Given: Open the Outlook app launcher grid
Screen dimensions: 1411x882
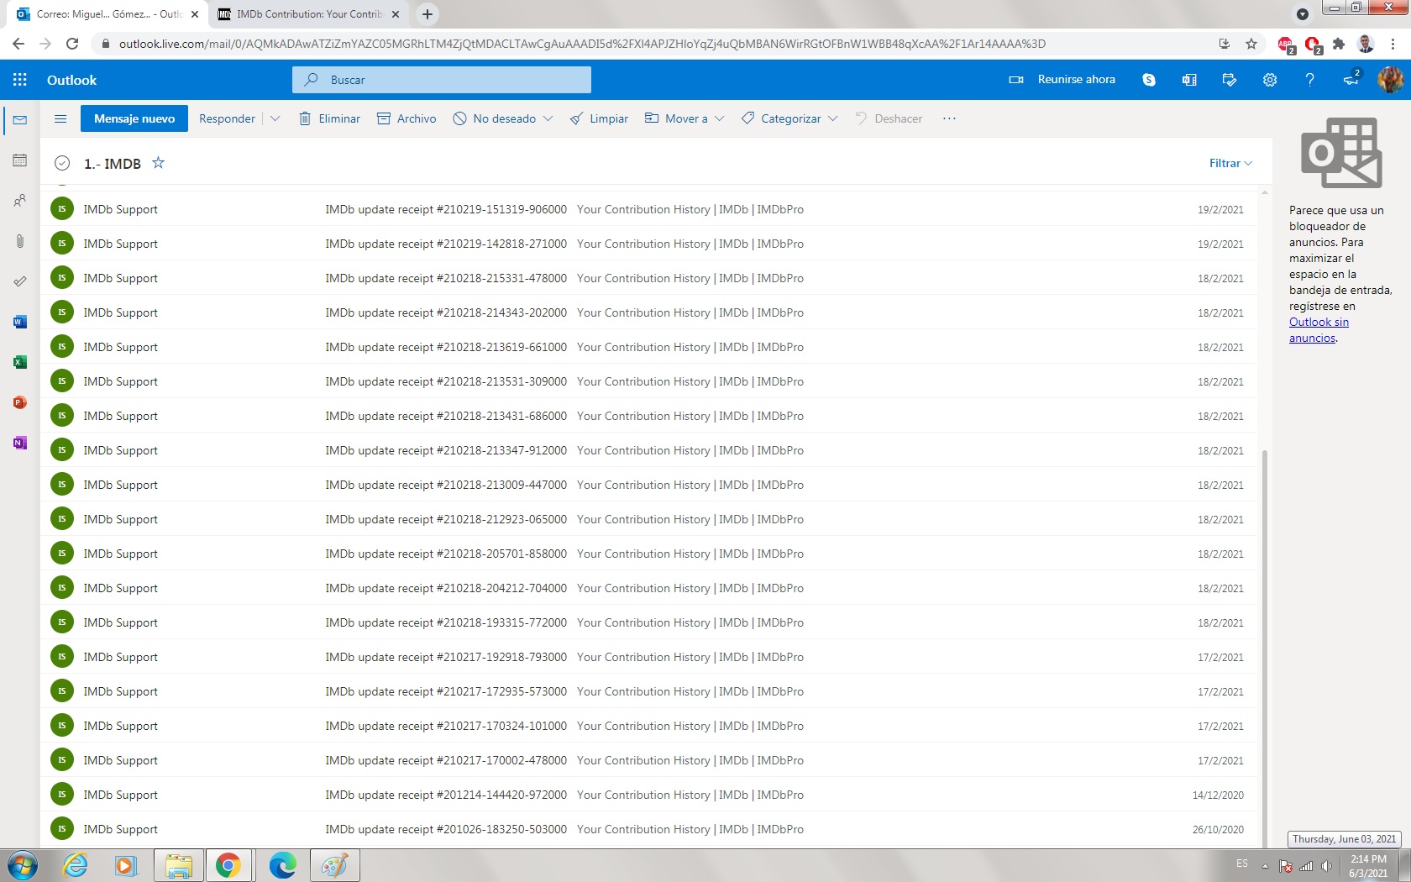Looking at the screenshot, I should click(x=20, y=80).
